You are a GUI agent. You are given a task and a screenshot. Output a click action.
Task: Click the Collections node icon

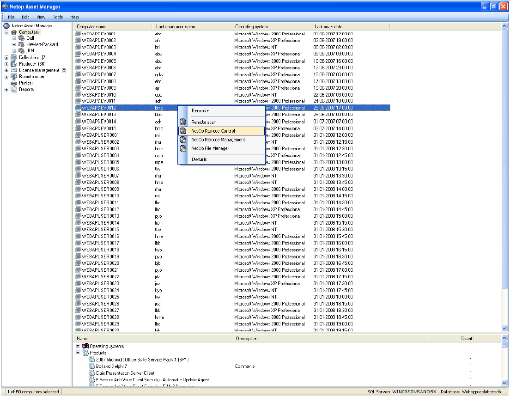[14, 57]
